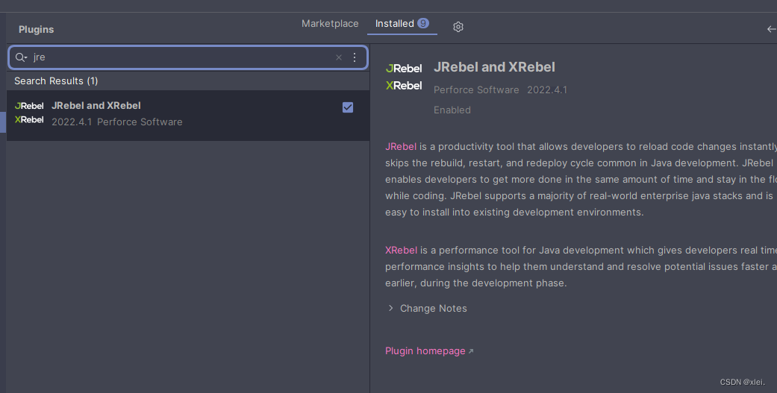Viewport: 777px width, 393px height.
Task: Open the search options three-dot menu
Action: pos(355,57)
